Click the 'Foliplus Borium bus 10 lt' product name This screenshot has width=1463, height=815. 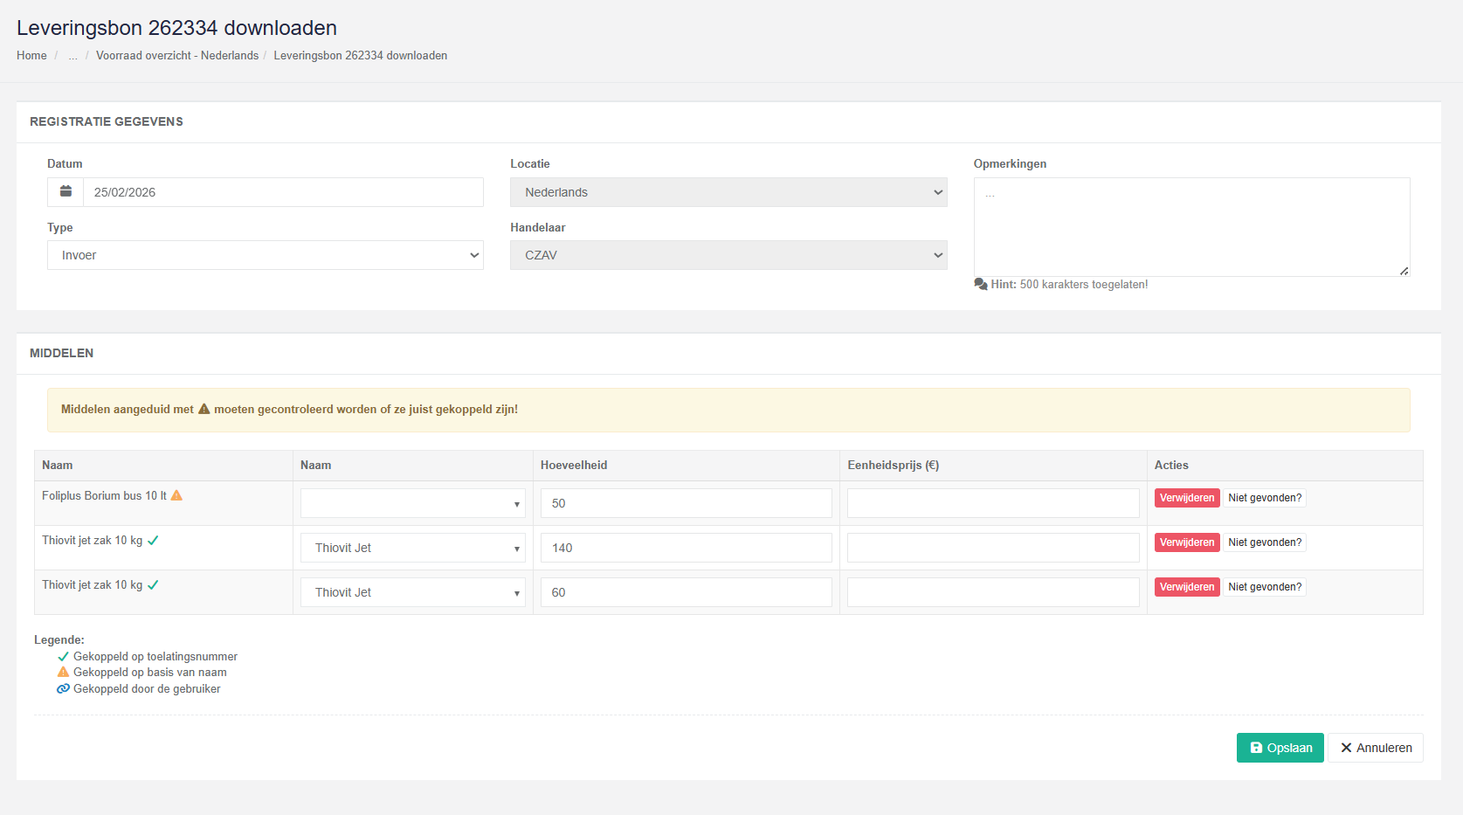104,495
